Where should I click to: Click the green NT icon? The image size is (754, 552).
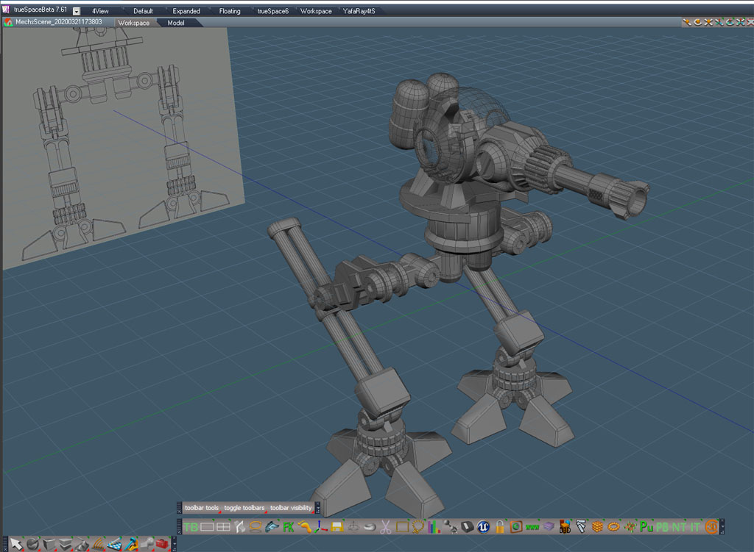tap(679, 527)
